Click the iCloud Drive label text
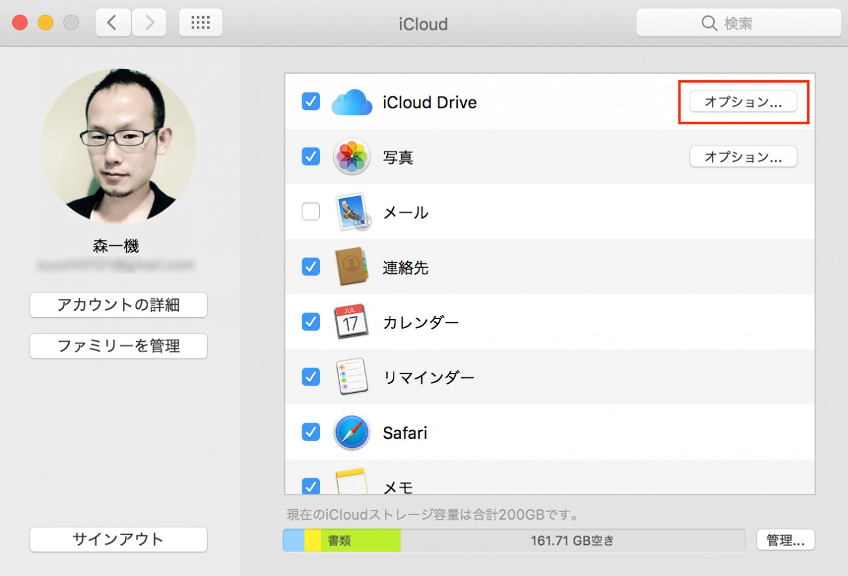This screenshot has height=576, width=848. pos(430,102)
